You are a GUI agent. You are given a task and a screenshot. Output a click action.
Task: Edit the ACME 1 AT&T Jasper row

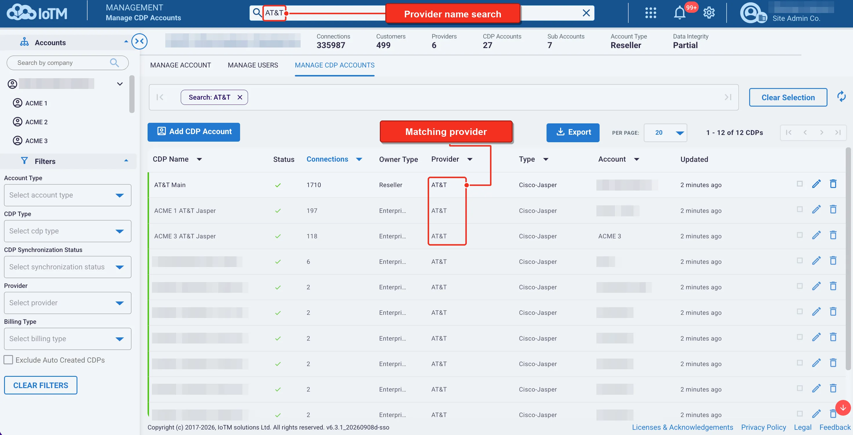pos(816,209)
